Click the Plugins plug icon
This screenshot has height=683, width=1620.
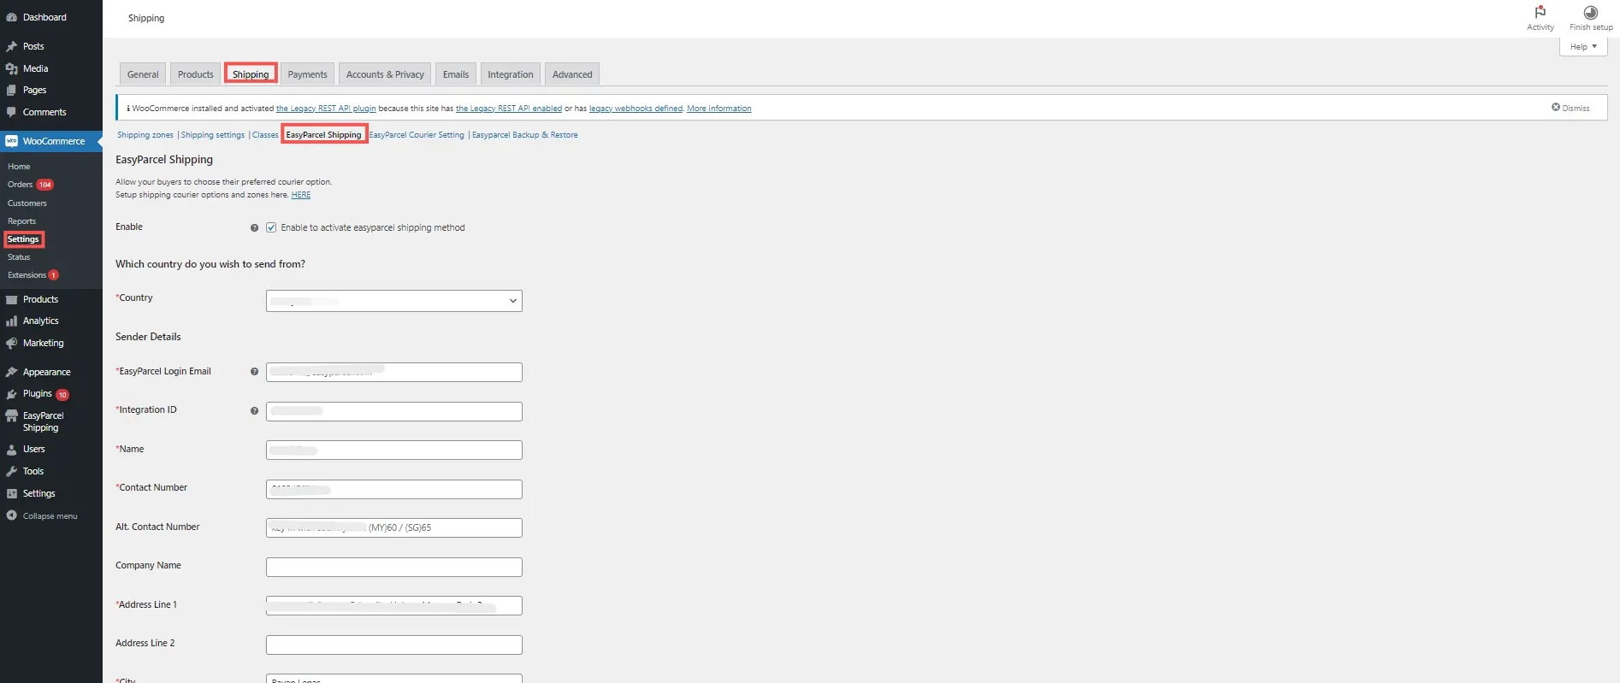click(11, 394)
